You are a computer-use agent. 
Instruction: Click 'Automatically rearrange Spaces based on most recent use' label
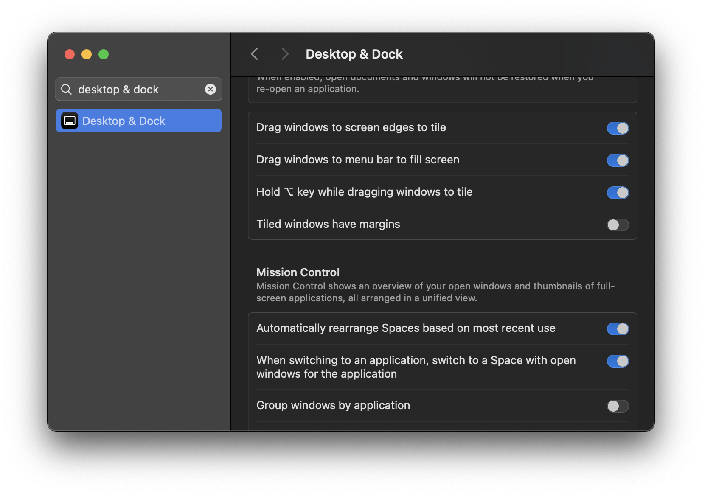coord(406,328)
